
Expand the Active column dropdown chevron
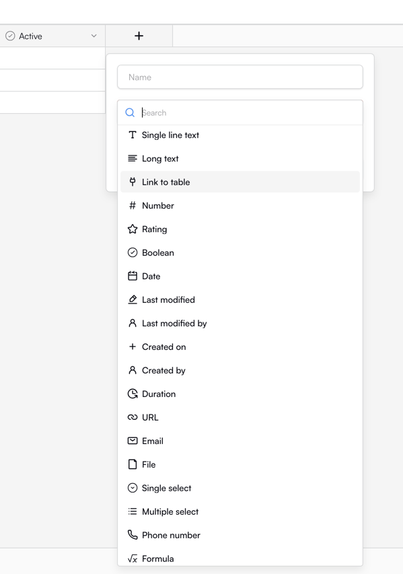coord(94,36)
